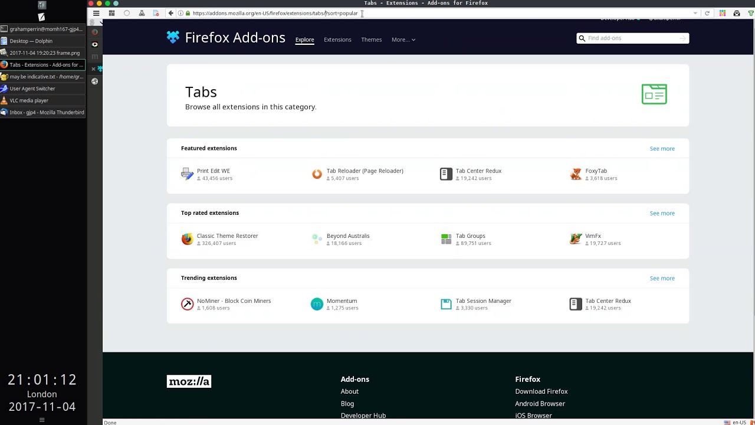The height and width of the screenshot is (425, 755).
Task: Click the NoMiner red circle icon
Action: pyautogui.click(x=187, y=304)
